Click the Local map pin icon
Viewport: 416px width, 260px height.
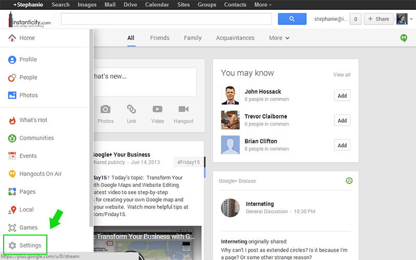(x=12, y=210)
